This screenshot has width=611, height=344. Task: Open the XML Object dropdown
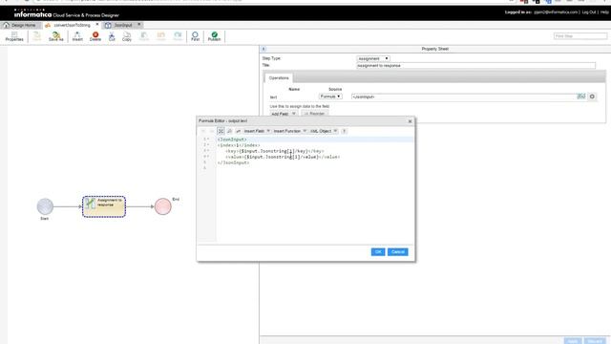click(324, 131)
